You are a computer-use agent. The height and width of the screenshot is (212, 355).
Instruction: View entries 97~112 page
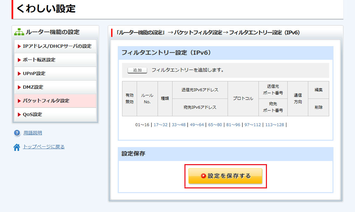coord(253,125)
